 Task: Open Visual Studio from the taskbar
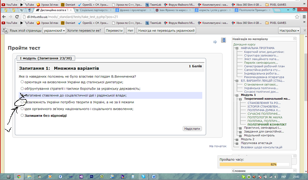tap(81, 177)
